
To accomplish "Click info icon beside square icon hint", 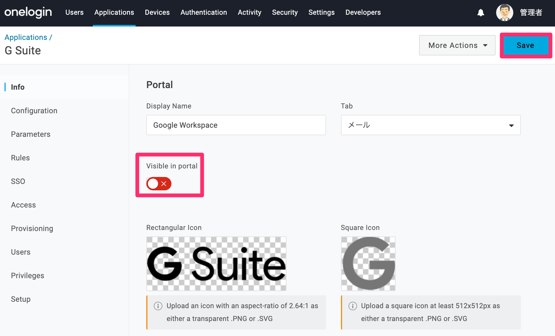I will click(x=353, y=306).
